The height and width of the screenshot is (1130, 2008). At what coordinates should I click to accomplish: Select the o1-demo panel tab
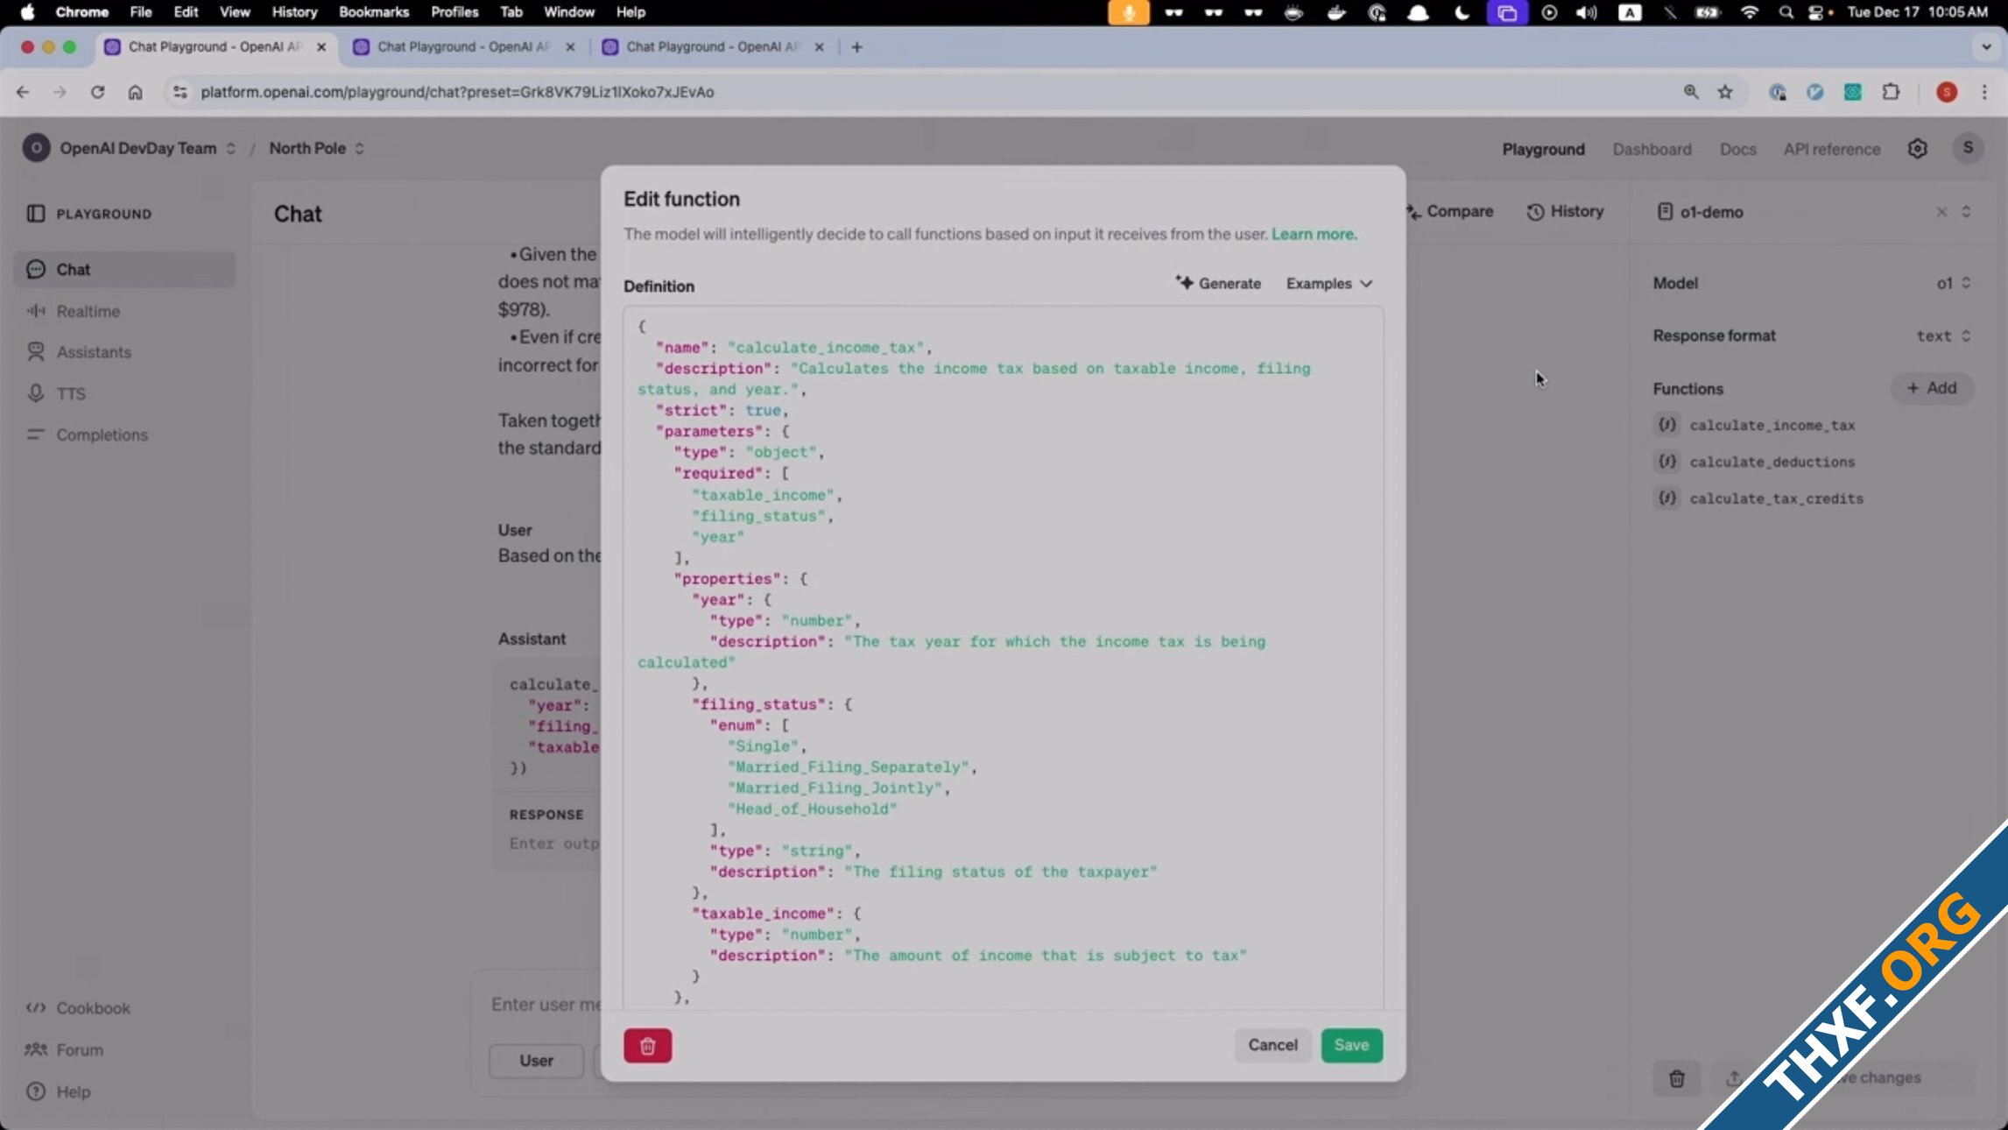(1711, 211)
